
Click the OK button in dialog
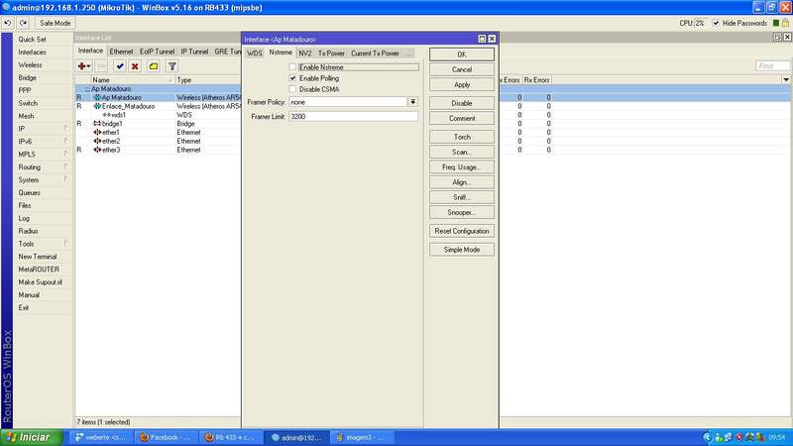462,55
